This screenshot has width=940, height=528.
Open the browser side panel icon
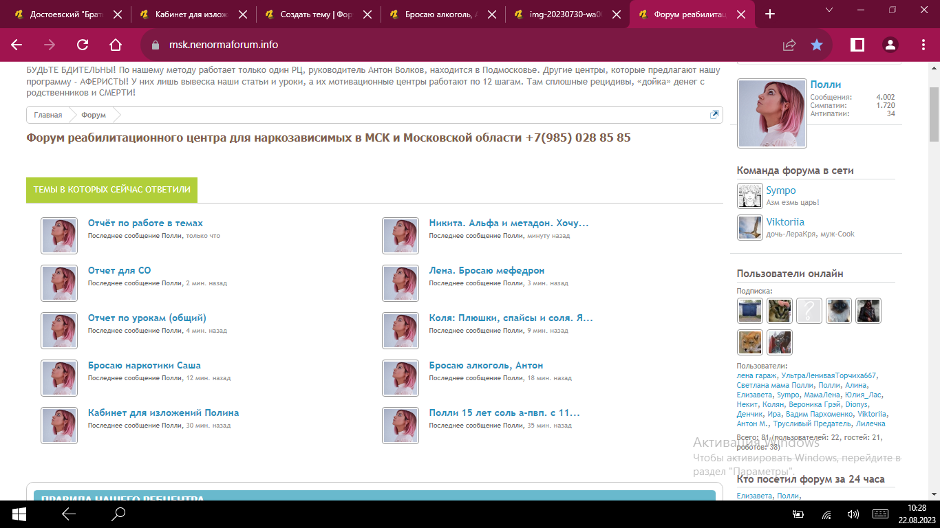pos(857,45)
